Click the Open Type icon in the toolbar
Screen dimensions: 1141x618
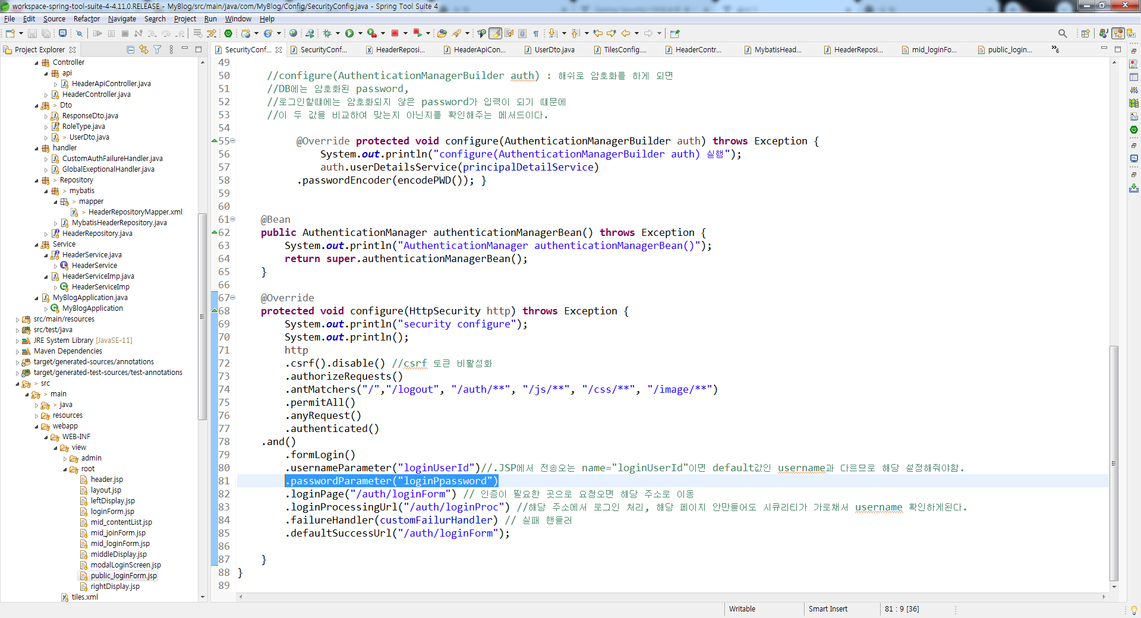coord(442,33)
